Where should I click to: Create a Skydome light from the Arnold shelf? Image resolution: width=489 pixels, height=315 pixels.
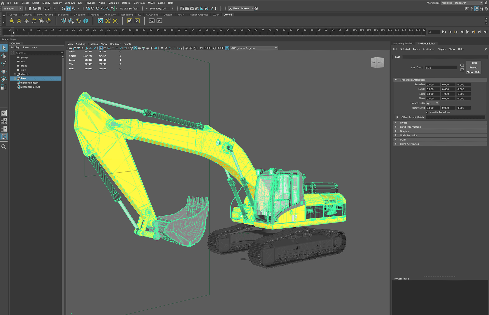(x=34, y=21)
